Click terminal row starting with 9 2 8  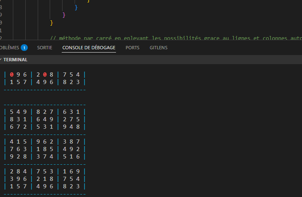click(44, 156)
